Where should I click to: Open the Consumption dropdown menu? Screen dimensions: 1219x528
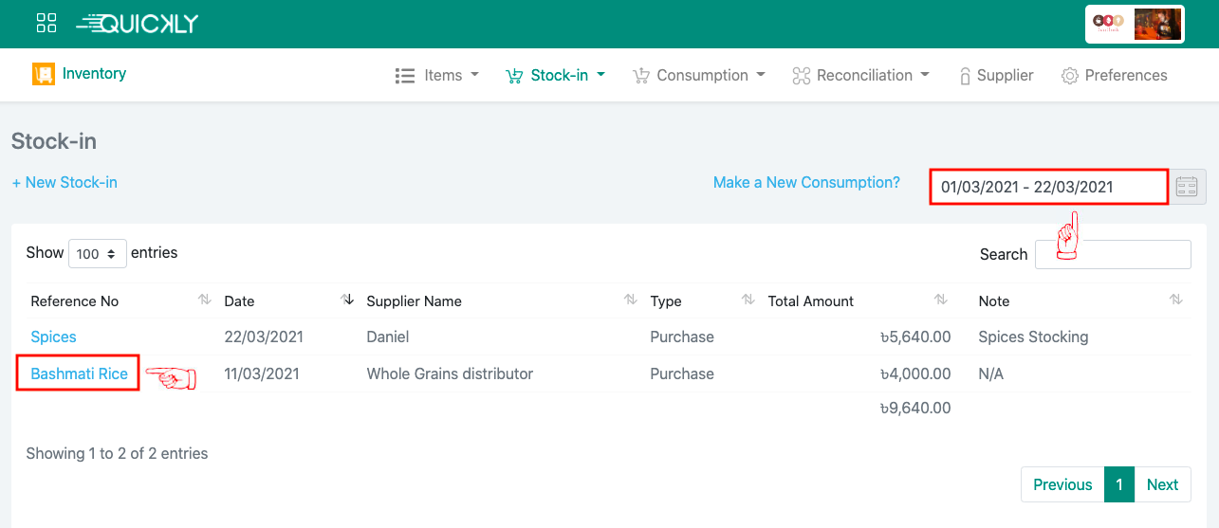click(x=699, y=75)
